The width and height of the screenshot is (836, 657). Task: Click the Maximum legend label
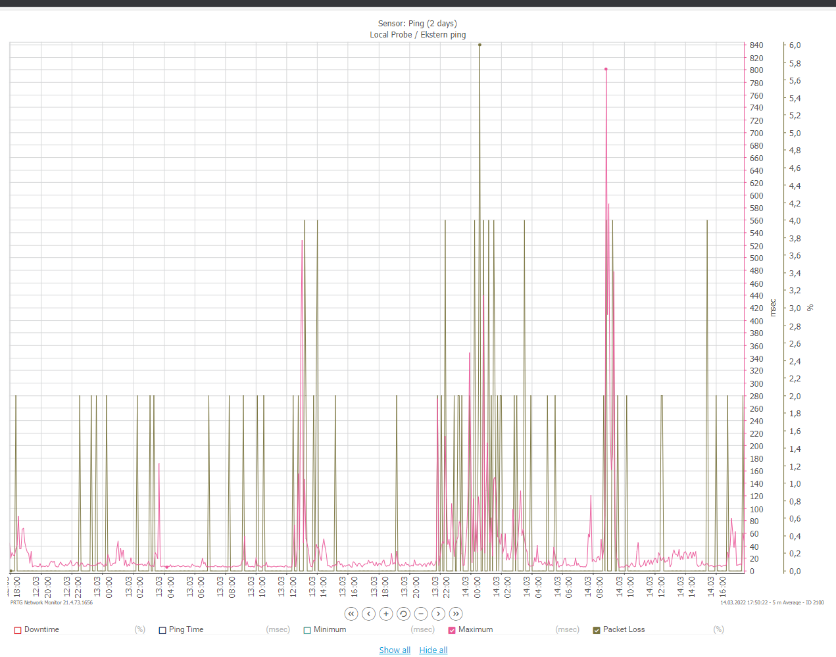(476, 629)
